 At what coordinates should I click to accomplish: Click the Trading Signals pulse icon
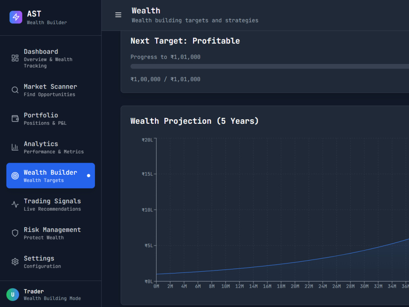15,205
